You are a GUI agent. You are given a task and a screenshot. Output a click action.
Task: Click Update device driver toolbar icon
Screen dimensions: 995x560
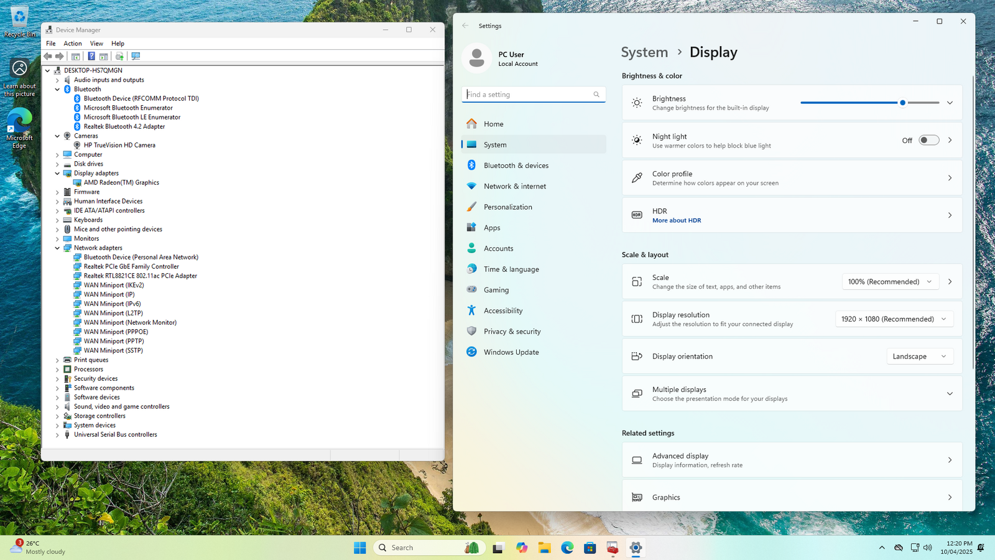pos(119,56)
